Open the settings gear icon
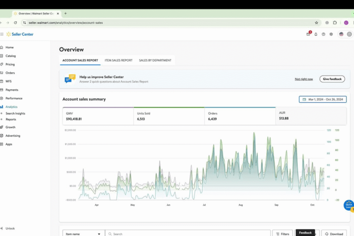Screen dimensions: 354x236 [x=331, y=34]
